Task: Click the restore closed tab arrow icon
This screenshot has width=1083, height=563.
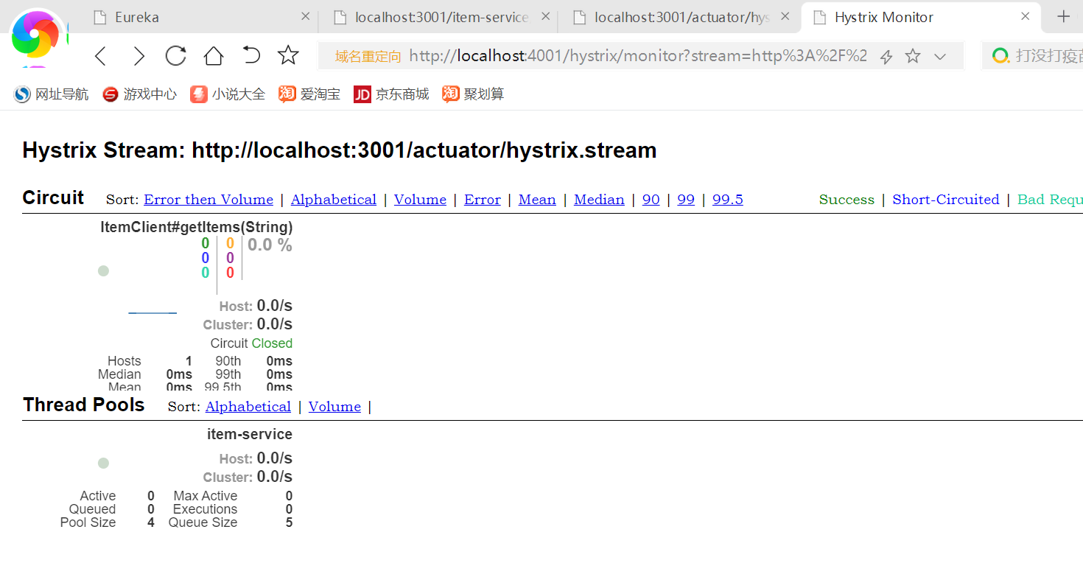Action: click(250, 55)
